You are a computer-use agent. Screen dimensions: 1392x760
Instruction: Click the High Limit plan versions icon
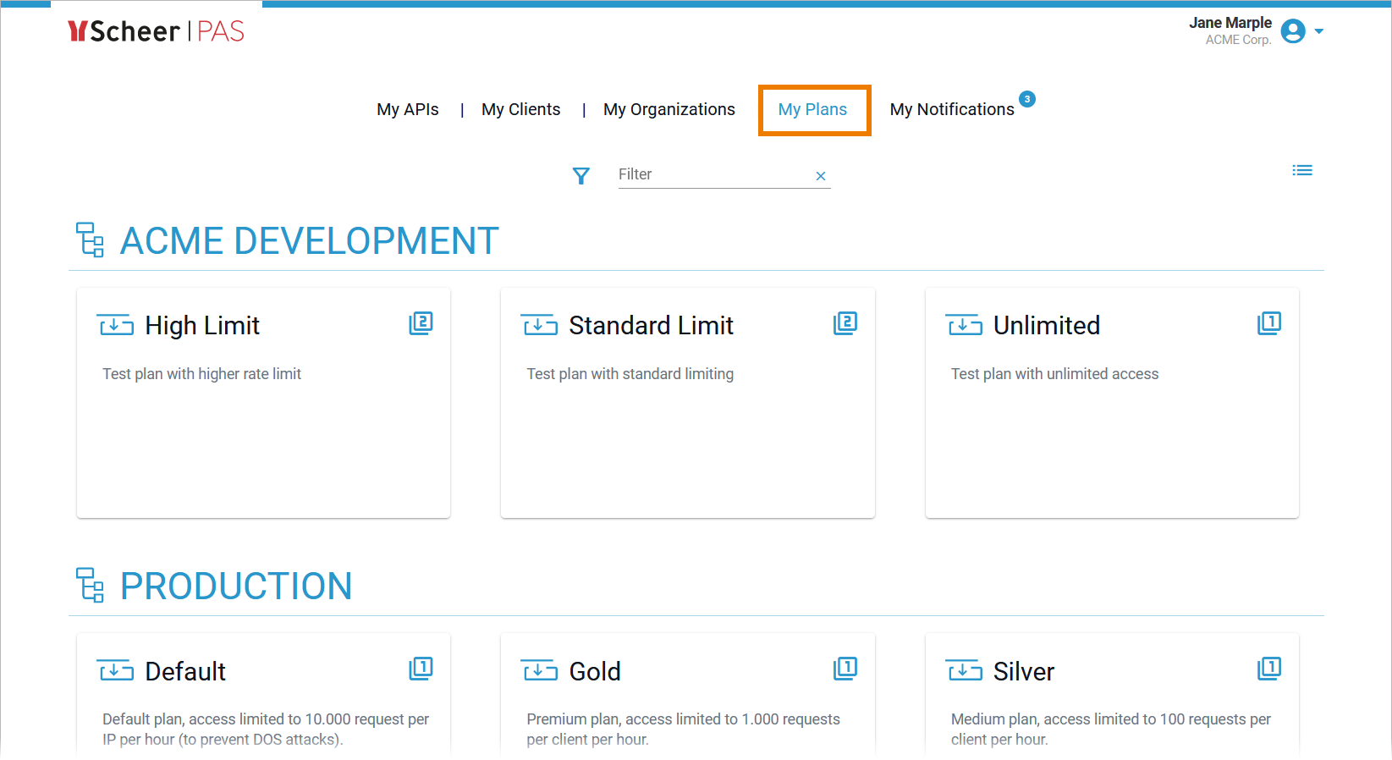421,323
